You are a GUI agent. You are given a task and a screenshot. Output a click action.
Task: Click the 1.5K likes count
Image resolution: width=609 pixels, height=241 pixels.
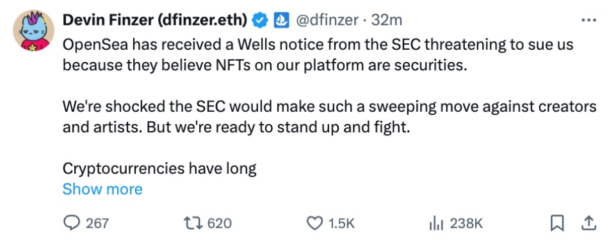pos(341,224)
